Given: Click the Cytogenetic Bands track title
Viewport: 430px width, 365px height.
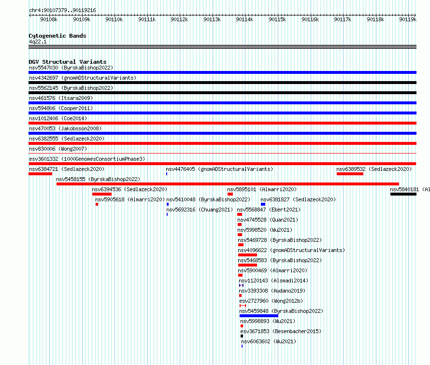Looking at the screenshot, I should (x=57, y=36).
